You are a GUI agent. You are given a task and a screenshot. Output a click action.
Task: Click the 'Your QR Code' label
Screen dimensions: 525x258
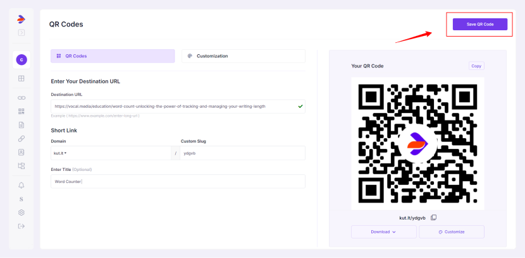[367, 66]
